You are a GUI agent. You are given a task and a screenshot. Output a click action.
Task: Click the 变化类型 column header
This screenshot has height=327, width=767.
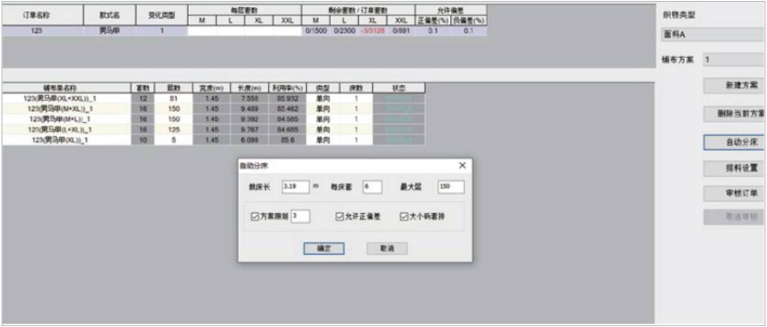click(161, 16)
